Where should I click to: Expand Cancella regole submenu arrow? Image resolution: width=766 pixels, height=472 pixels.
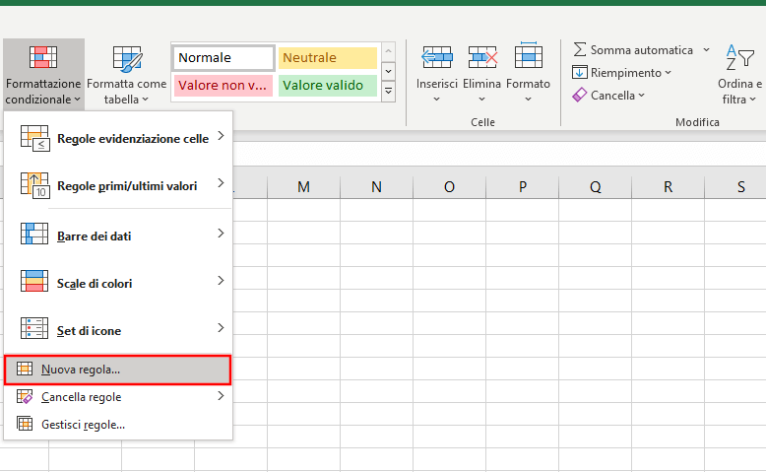click(221, 396)
